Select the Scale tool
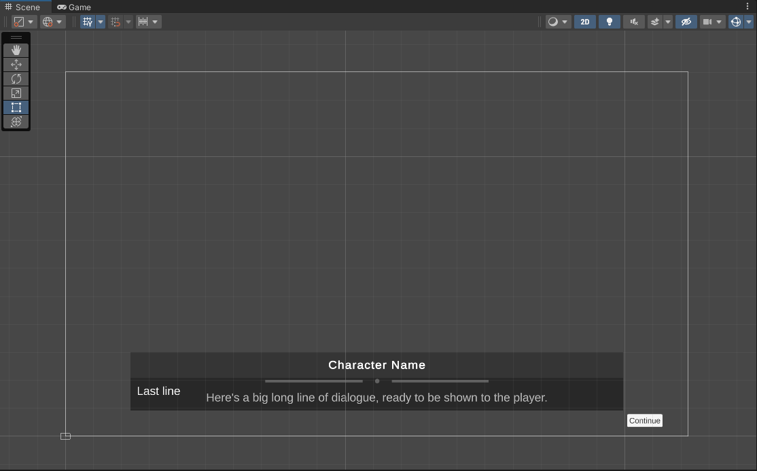This screenshot has width=757, height=471. [x=16, y=93]
